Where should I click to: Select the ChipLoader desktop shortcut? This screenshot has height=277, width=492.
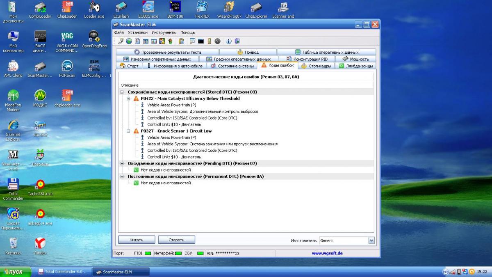point(67,10)
